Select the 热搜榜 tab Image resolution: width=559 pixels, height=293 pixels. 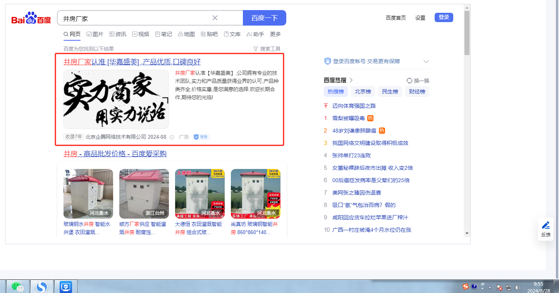(335, 91)
